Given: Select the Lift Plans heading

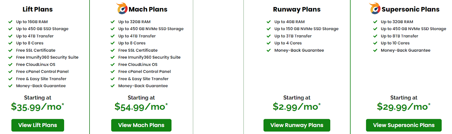Looking at the screenshot, I should click(x=38, y=9).
